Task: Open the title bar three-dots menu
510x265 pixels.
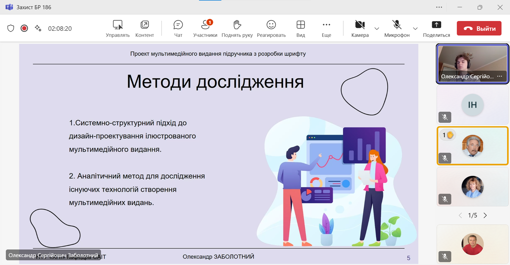Action: tap(439, 7)
